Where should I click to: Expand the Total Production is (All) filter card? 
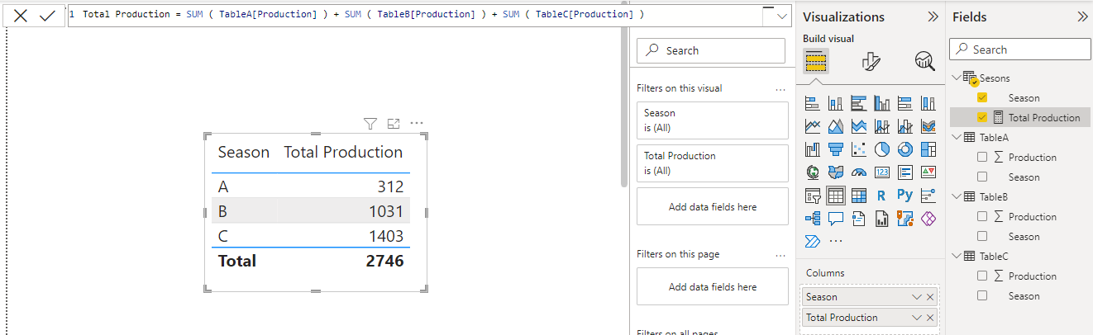point(713,163)
